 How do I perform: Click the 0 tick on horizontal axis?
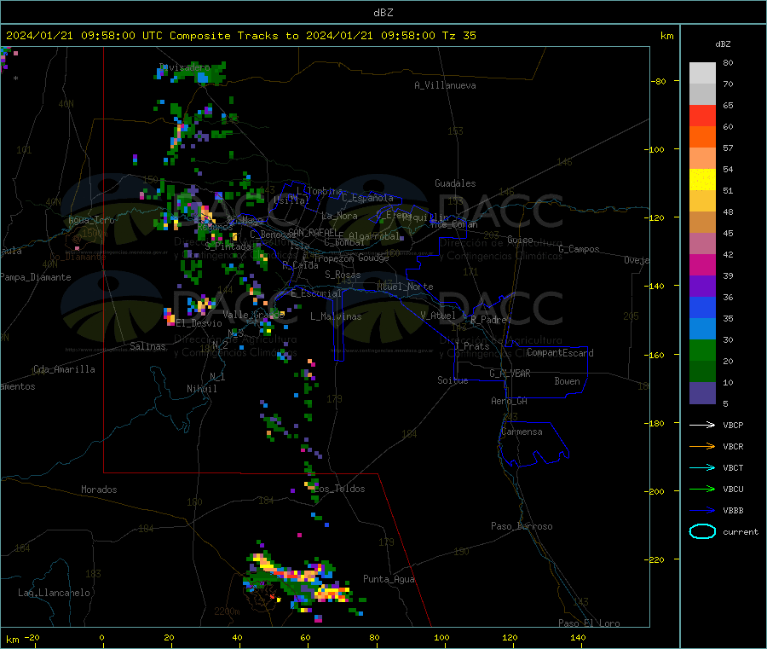[x=101, y=637]
